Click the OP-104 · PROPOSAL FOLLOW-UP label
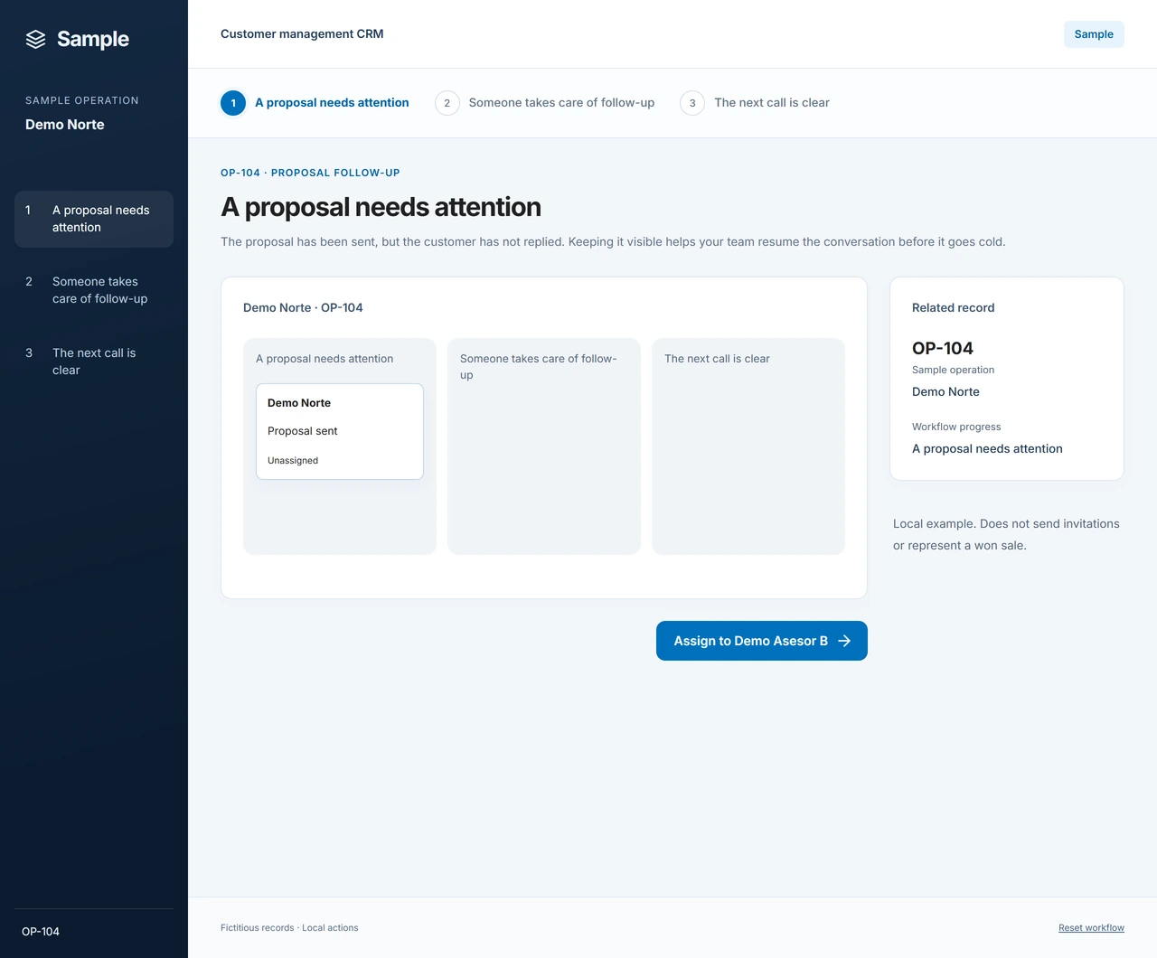 (x=310, y=173)
